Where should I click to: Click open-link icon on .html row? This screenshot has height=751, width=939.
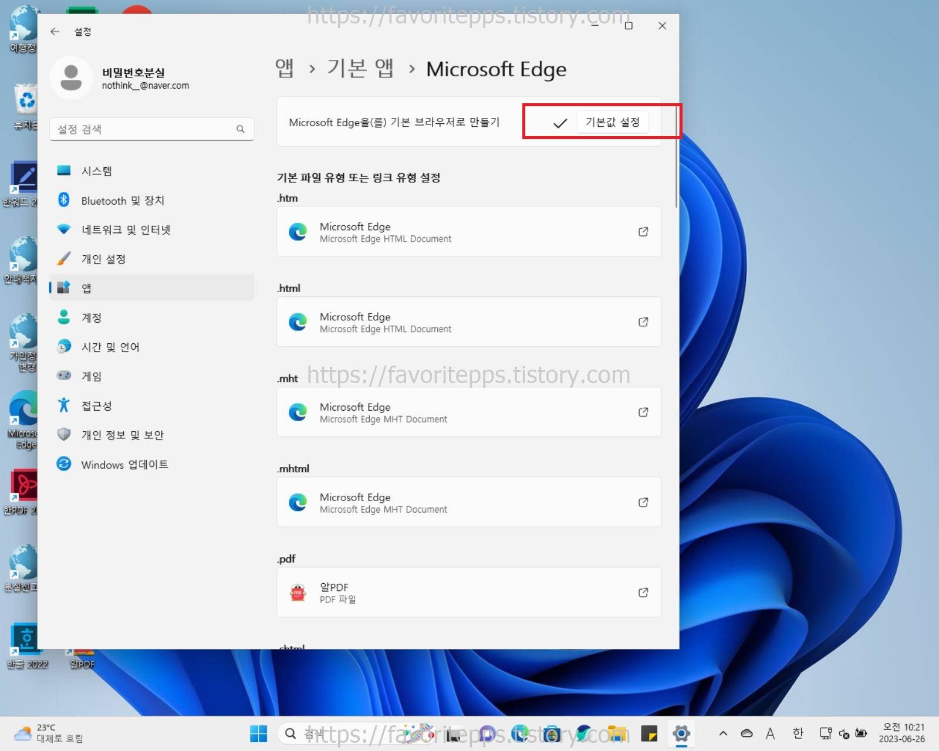(x=643, y=322)
